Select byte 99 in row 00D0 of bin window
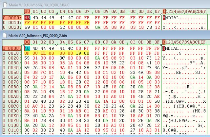Image resolution: width=210 pixels, height=137 pixels. tap(51, 111)
